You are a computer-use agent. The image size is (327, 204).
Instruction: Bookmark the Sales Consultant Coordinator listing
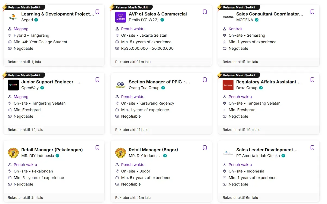click(312, 12)
